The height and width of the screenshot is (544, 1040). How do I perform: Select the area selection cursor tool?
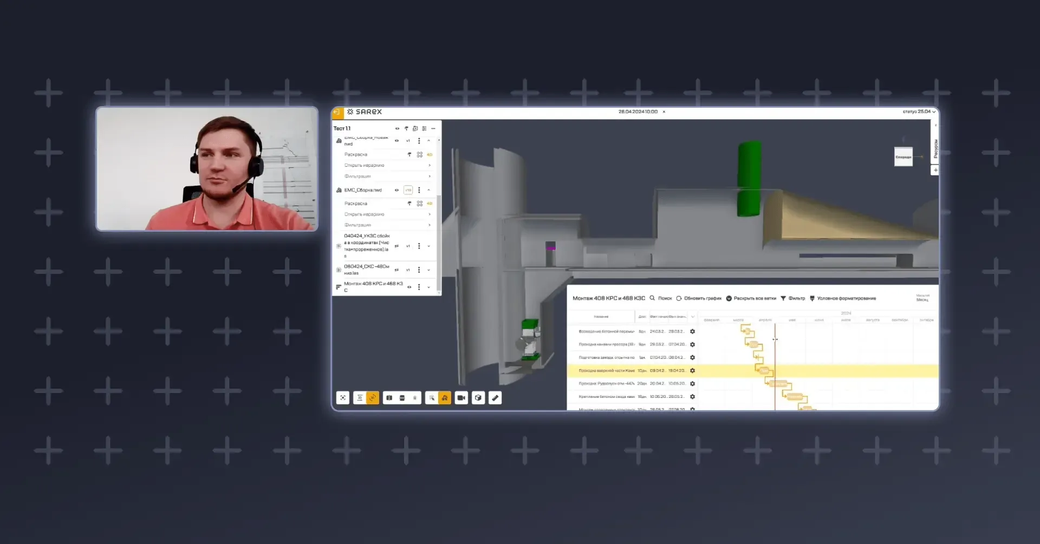[x=432, y=398]
